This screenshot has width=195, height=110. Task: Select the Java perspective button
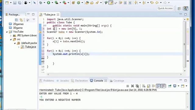(x=186, y=9)
